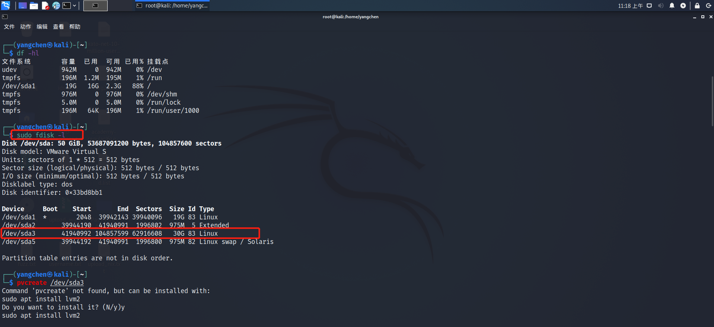Open the notifications bell icon
714x327 pixels.
coord(672,6)
